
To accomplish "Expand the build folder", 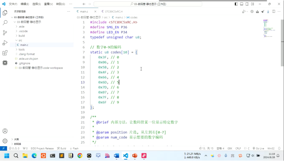I will coord(22,36).
